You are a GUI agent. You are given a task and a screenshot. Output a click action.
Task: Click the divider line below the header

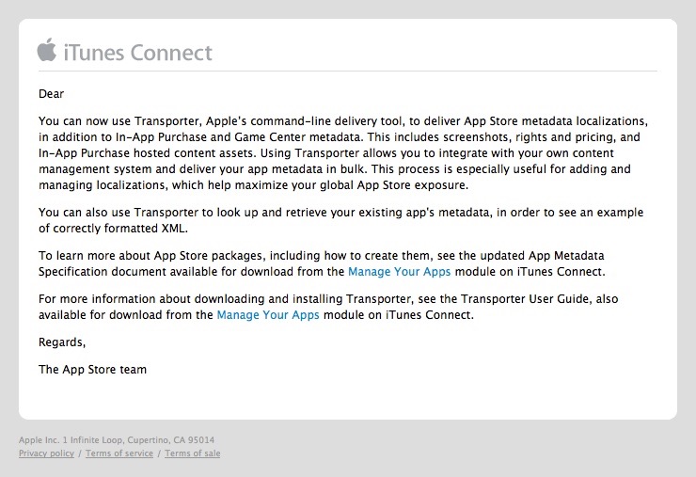348,71
